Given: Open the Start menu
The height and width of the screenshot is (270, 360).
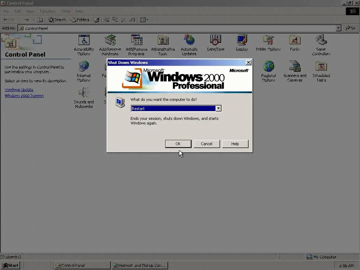Looking at the screenshot, I should [11, 265].
